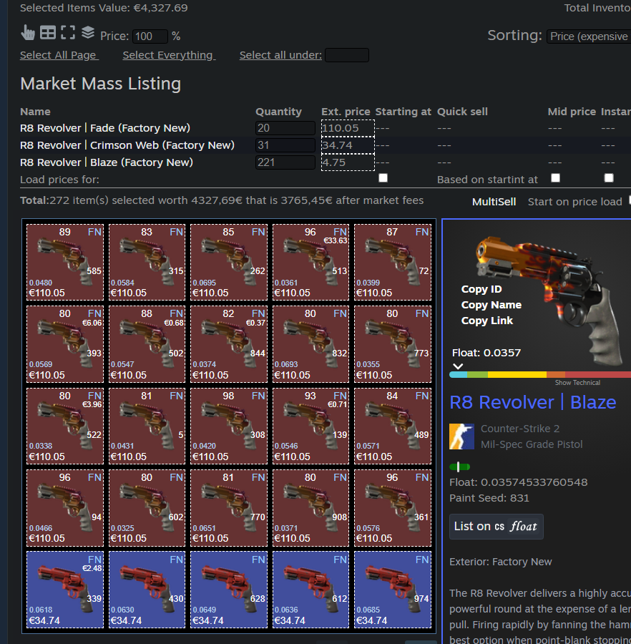Select the Fade item with float 0.0399
This screenshot has width=631, height=644.
393,263
